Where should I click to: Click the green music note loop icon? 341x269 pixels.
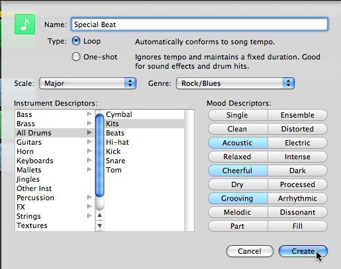pos(24,24)
